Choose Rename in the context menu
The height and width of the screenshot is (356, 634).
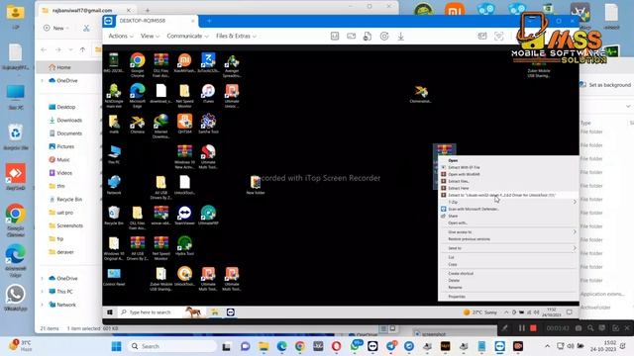[x=508, y=288]
